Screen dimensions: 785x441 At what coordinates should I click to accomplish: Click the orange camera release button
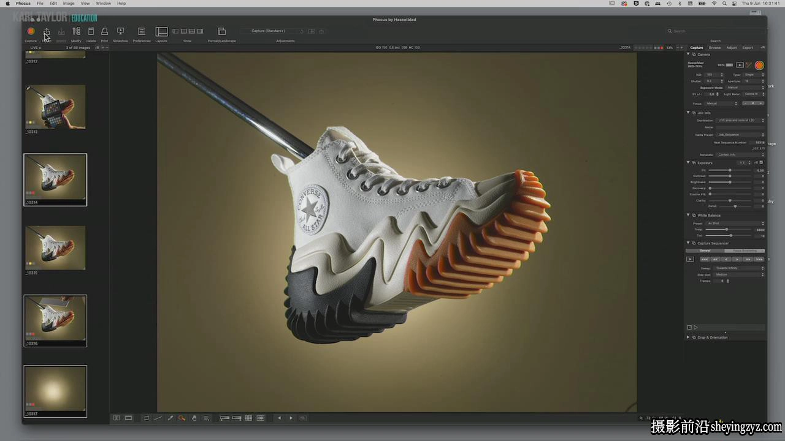point(759,65)
